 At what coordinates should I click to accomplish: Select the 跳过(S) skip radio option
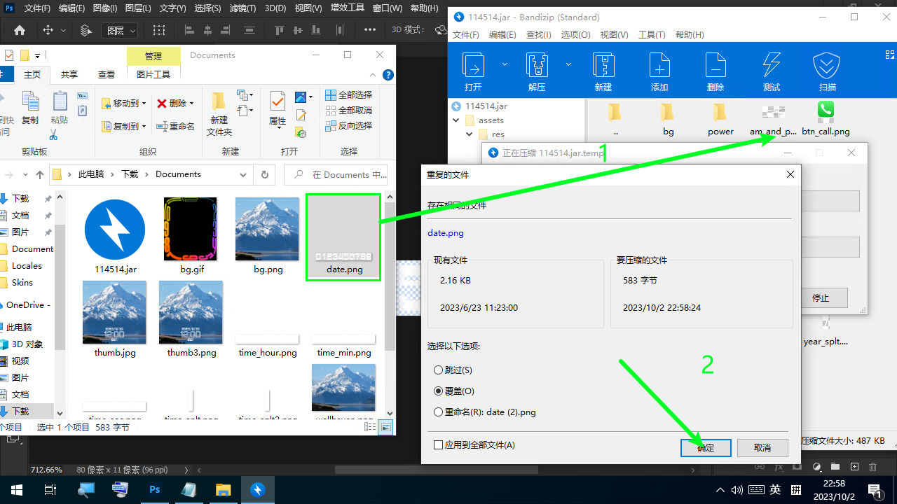click(x=439, y=370)
